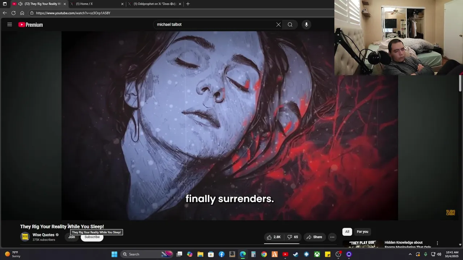Click the video player to pause

[230, 126]
